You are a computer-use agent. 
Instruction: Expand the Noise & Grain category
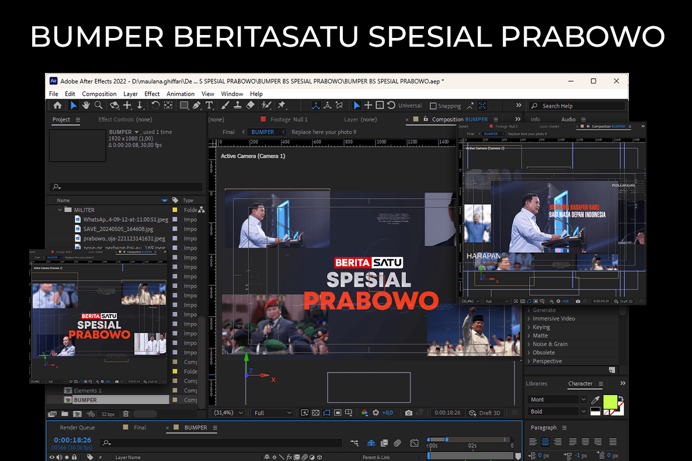coord(528,344)
